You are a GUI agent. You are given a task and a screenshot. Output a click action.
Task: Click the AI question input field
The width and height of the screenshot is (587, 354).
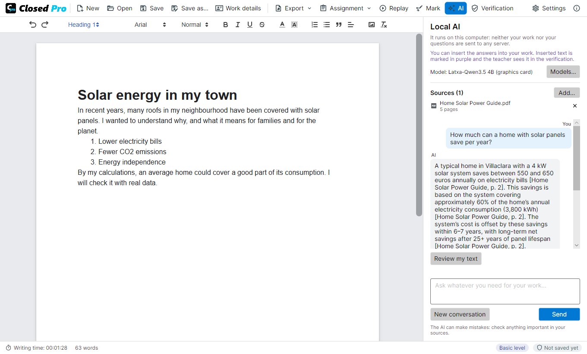[x=505, y=291]
